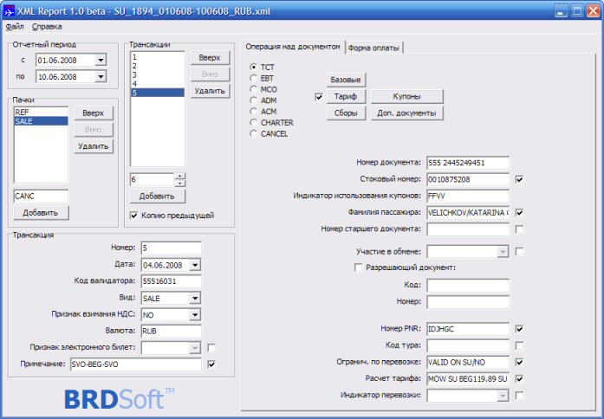The image size is (604, 419).
Task: Click the Валюта RUB field
Action: 171,332
